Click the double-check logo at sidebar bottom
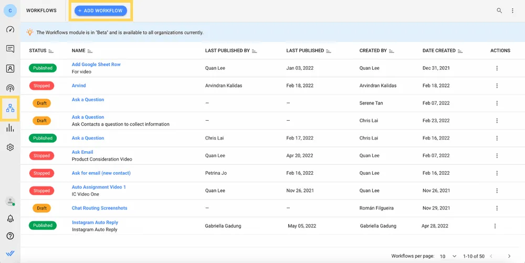 click(x=10, y=254)
